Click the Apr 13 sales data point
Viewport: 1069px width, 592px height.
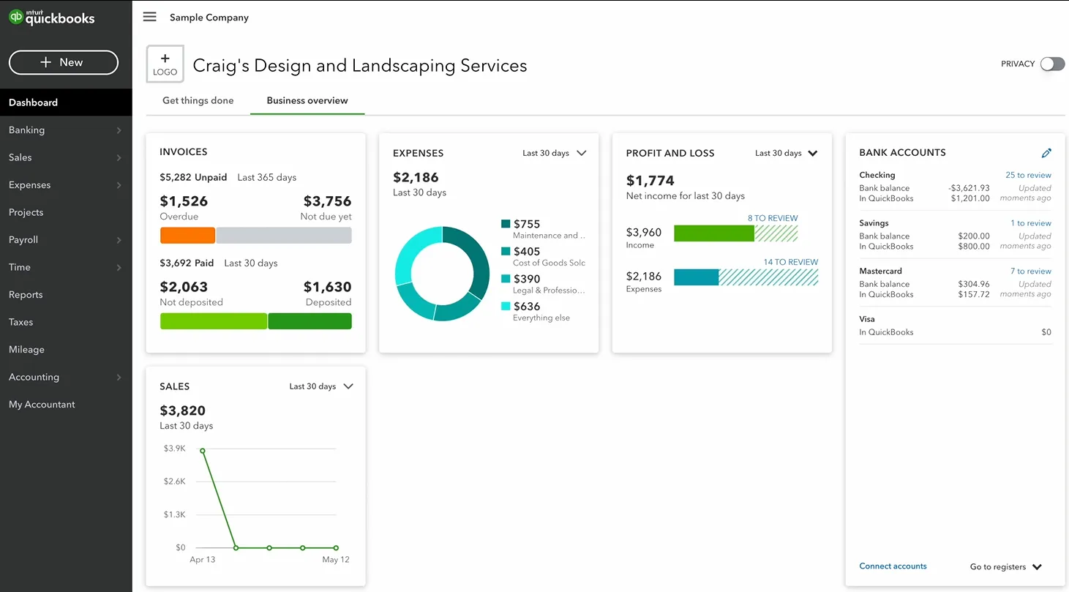click(203, 451)
